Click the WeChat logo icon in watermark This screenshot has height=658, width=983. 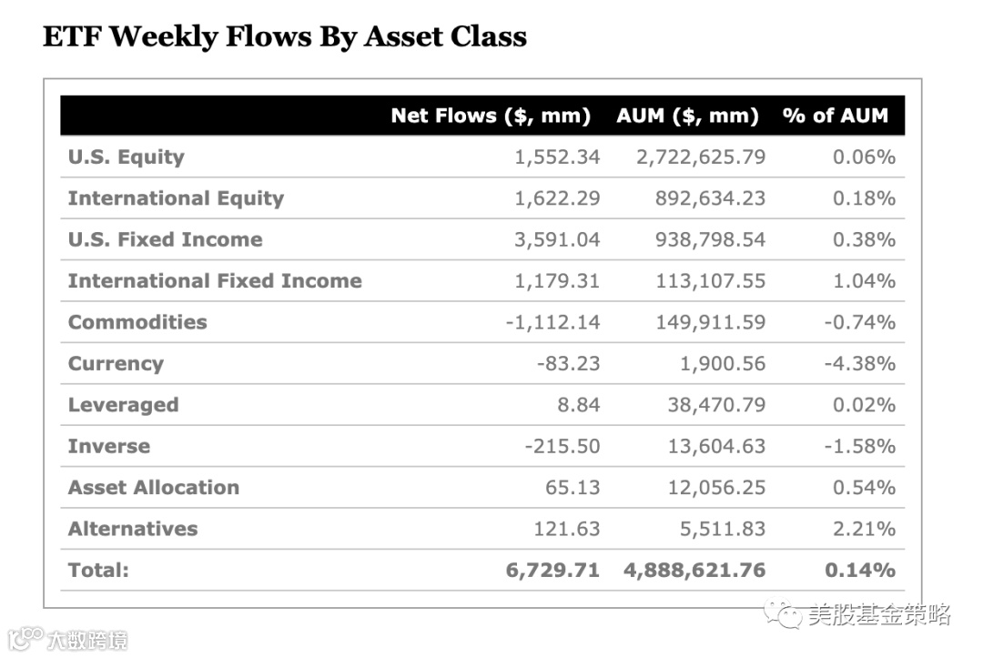[x=782, y=614]
